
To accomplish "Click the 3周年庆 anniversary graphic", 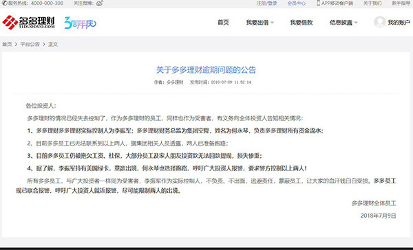I will 81,23.
